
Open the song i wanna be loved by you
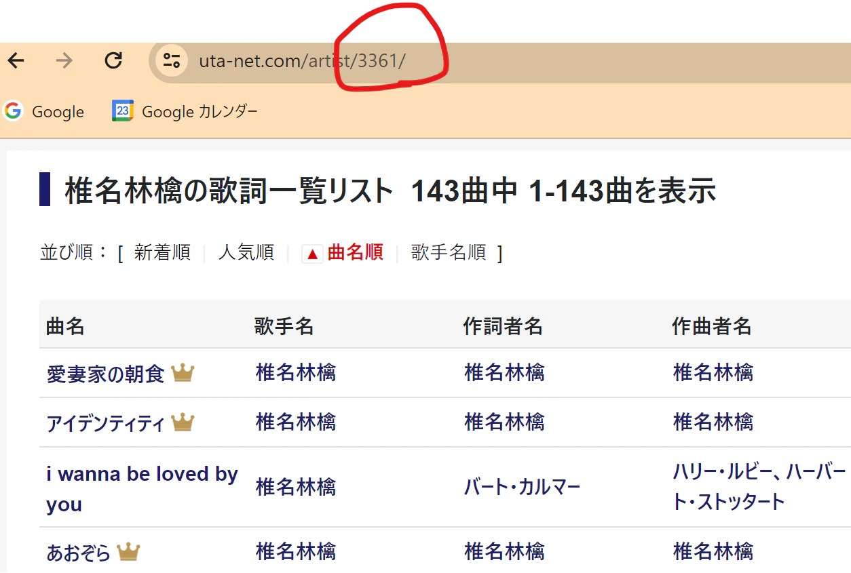pos(142,489)
